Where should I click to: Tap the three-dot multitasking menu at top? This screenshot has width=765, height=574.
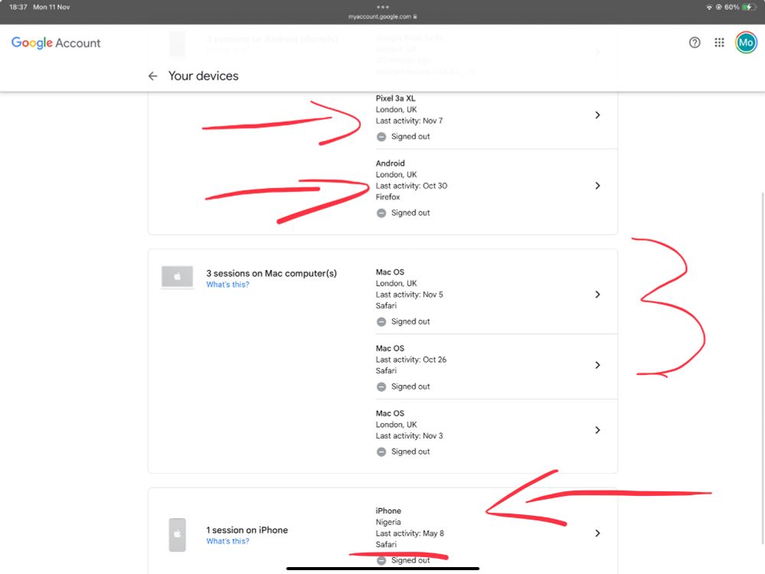[x=383, y=7]
